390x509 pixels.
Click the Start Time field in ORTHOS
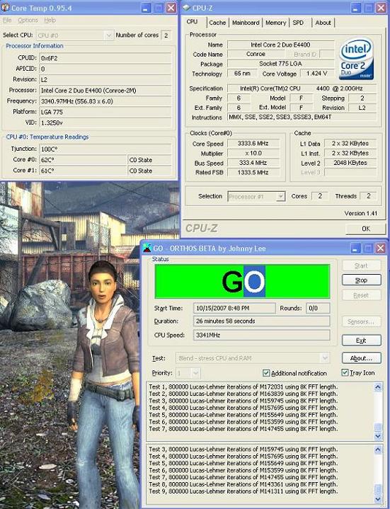pyautogui.click(x=234, y=308)
